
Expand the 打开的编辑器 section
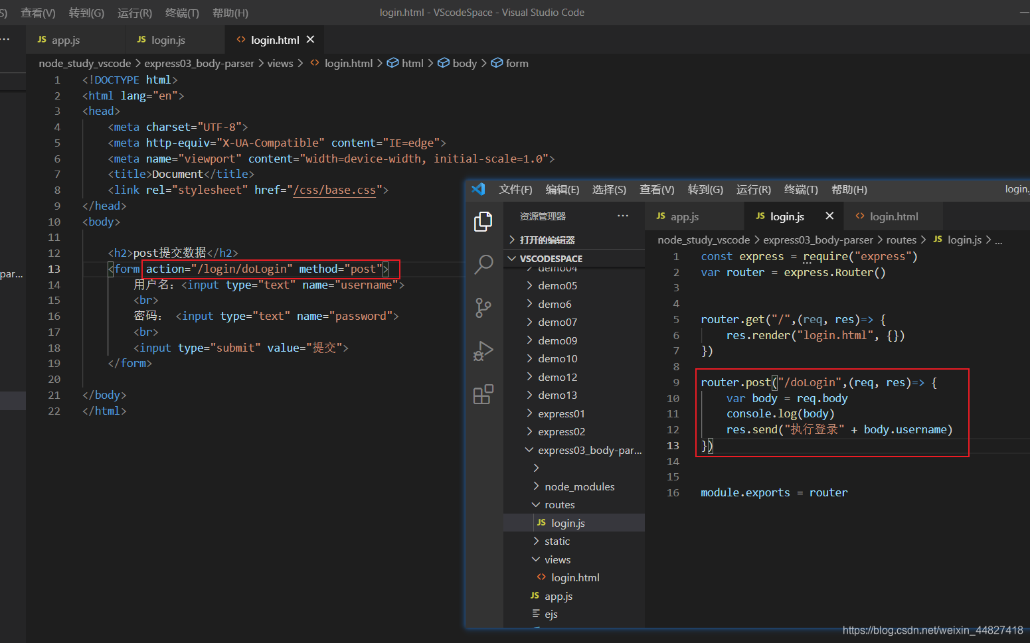coord(512,240)
